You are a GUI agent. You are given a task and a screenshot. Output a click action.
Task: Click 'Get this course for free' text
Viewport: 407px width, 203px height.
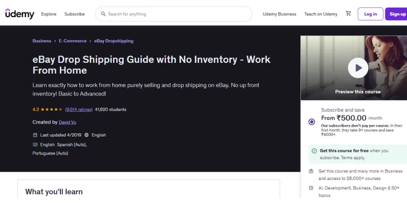click(x=344, y=151)
